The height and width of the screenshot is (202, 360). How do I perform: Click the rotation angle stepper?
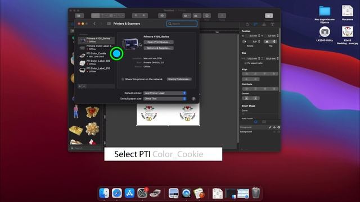(259, 42)
